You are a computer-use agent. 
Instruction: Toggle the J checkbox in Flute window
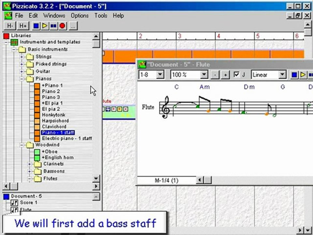coord(236,75)
